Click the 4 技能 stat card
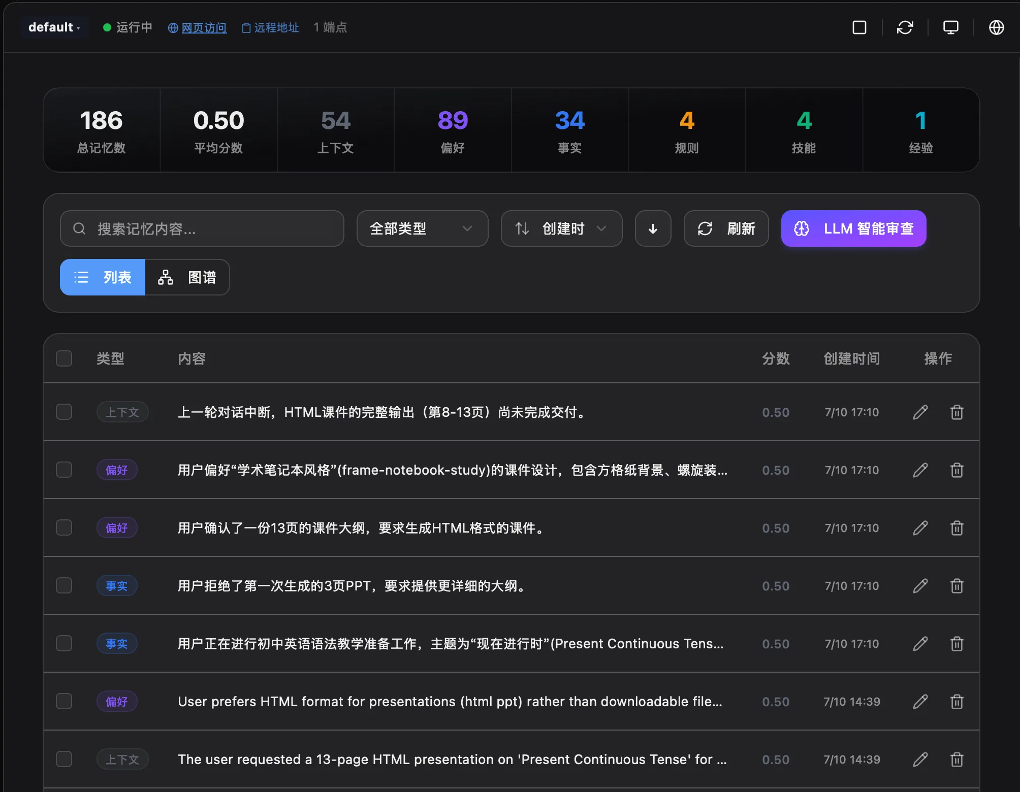Image resolution: width=1020 pixels, height=792 pixels. pyautogui.click(x=804, y=130)
